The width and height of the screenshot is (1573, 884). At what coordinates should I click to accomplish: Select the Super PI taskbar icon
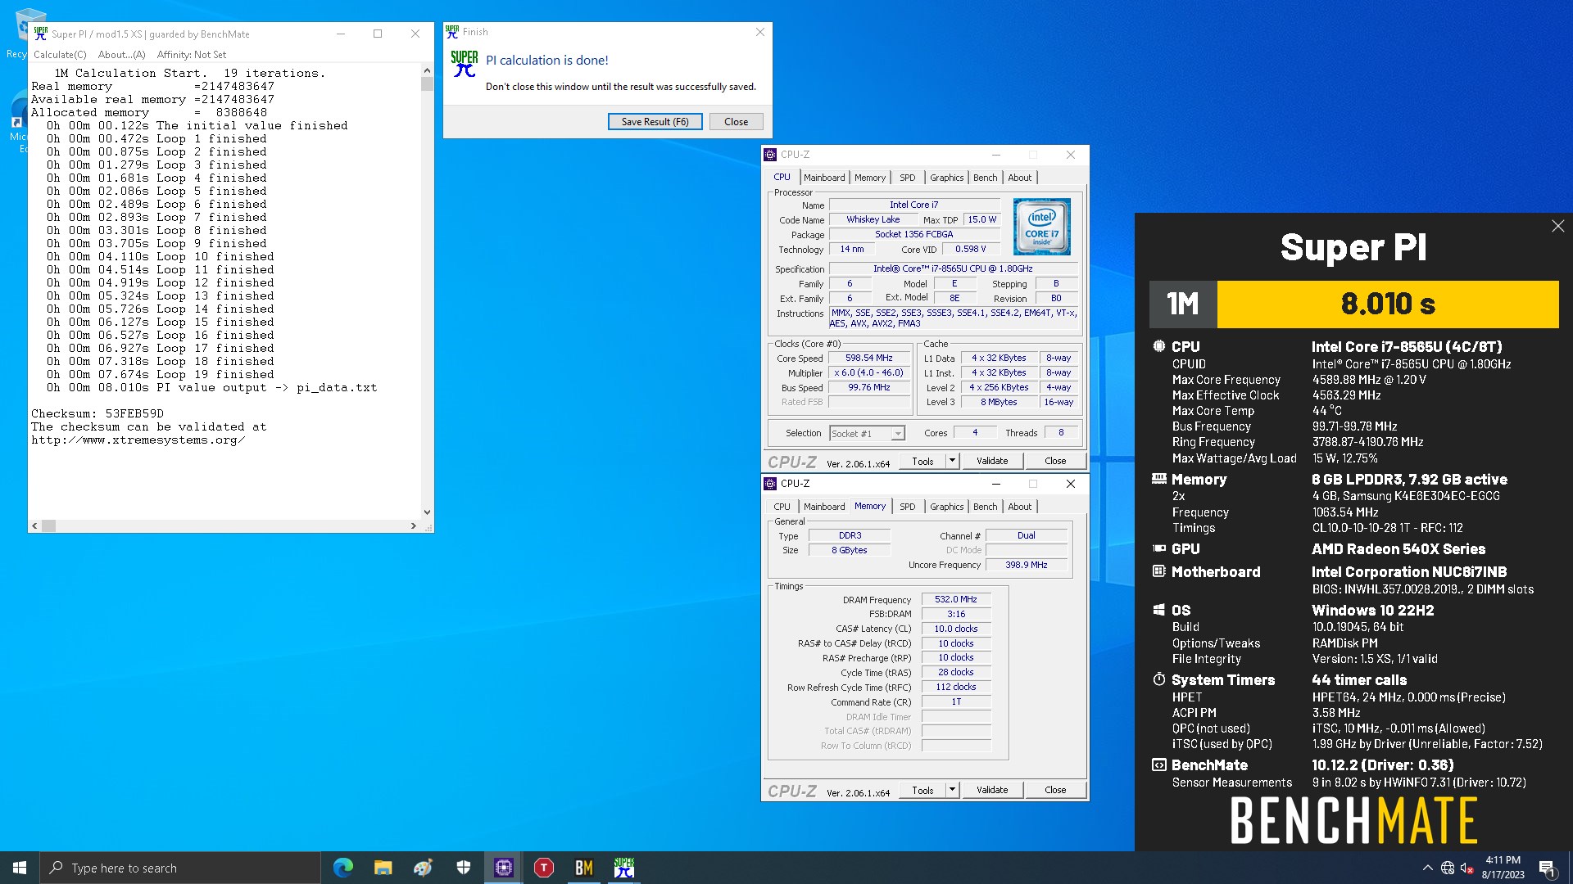tap(624, 868)
